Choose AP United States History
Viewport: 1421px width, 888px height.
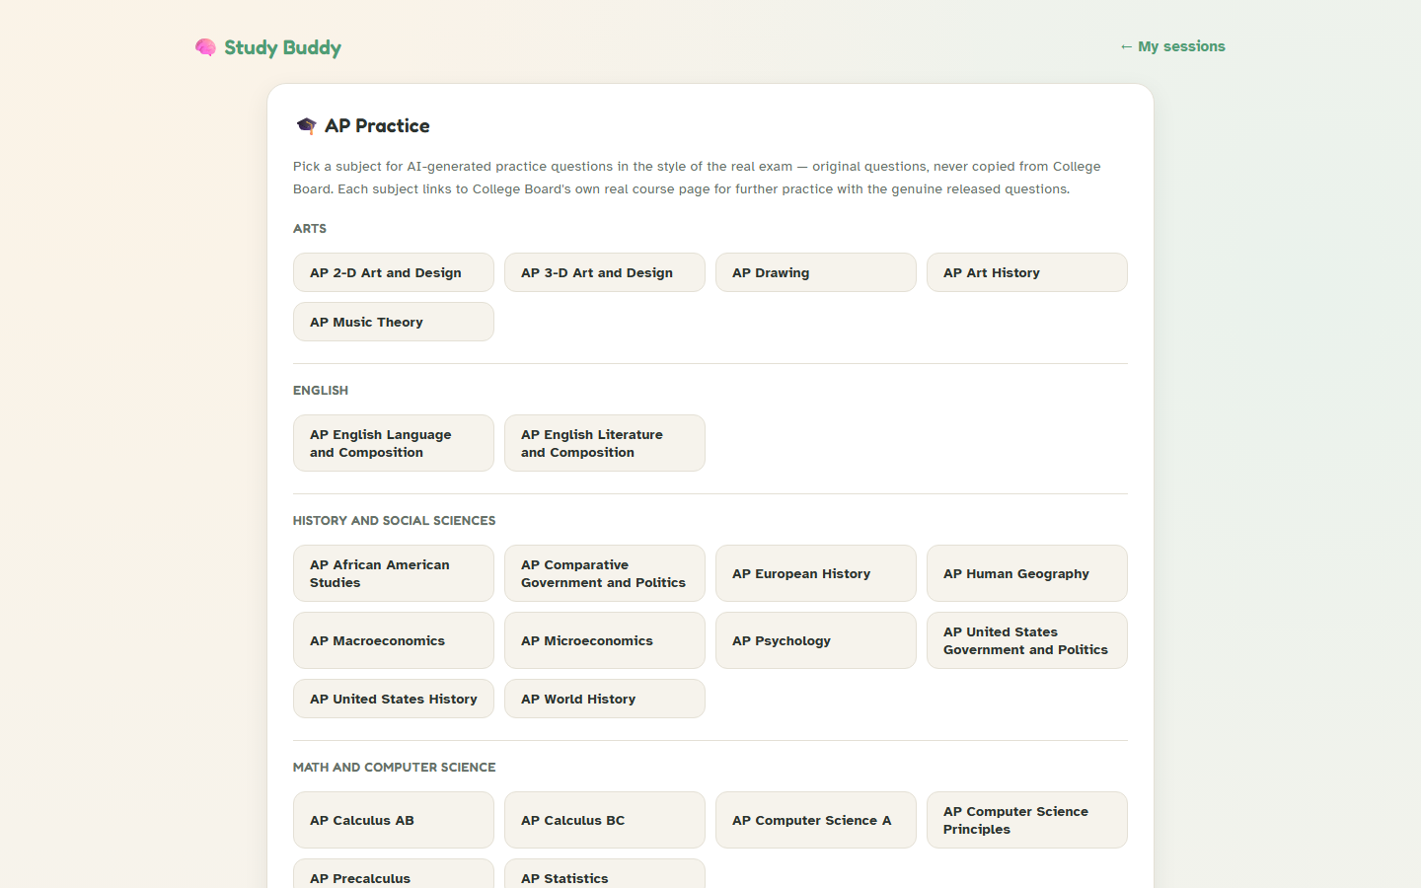pos(394,699)
